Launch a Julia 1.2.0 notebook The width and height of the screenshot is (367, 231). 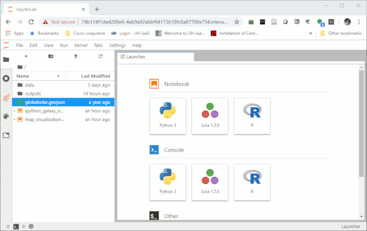pyautogui.click(x=210, y=116)
